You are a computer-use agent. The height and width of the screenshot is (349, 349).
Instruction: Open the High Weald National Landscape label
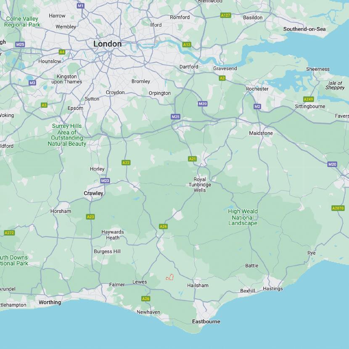tap(243, 217)
